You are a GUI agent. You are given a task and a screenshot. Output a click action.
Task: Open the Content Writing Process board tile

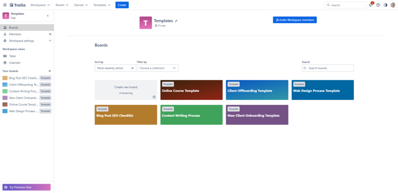(x=192, y=115)
